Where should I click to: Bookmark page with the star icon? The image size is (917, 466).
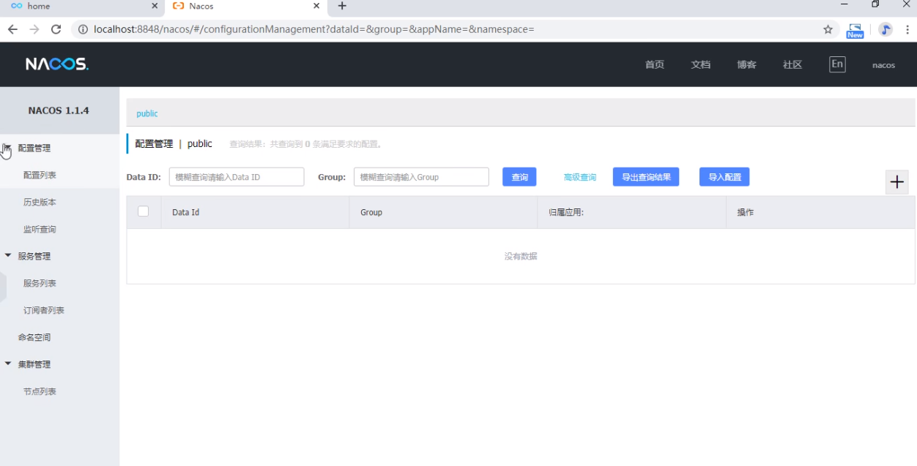tap(828, 29)
